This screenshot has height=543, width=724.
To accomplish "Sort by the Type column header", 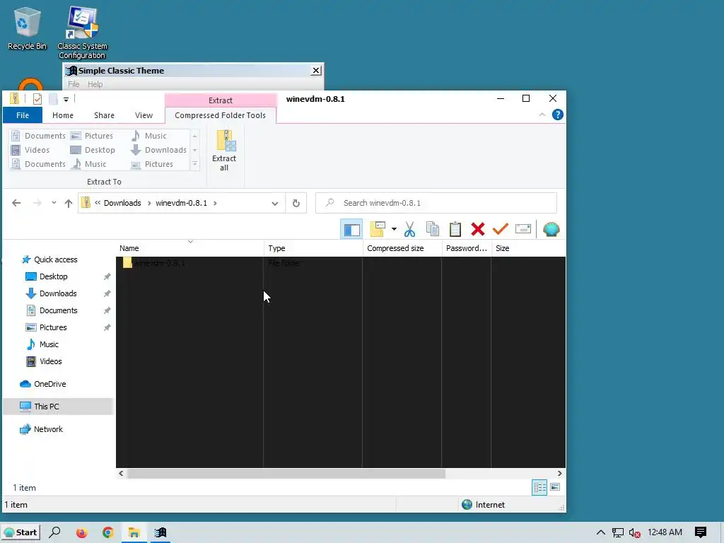I will 313,248.
